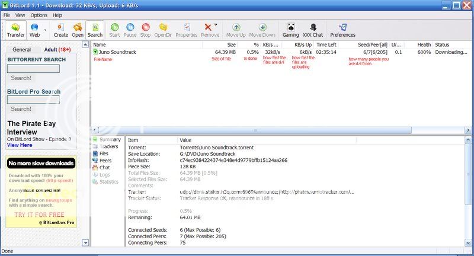Image resolution: width=474 pixels, height=256 pixels.
Task: Sort by Seed/Peer[all] column header
Action: (x=364, y=44)
